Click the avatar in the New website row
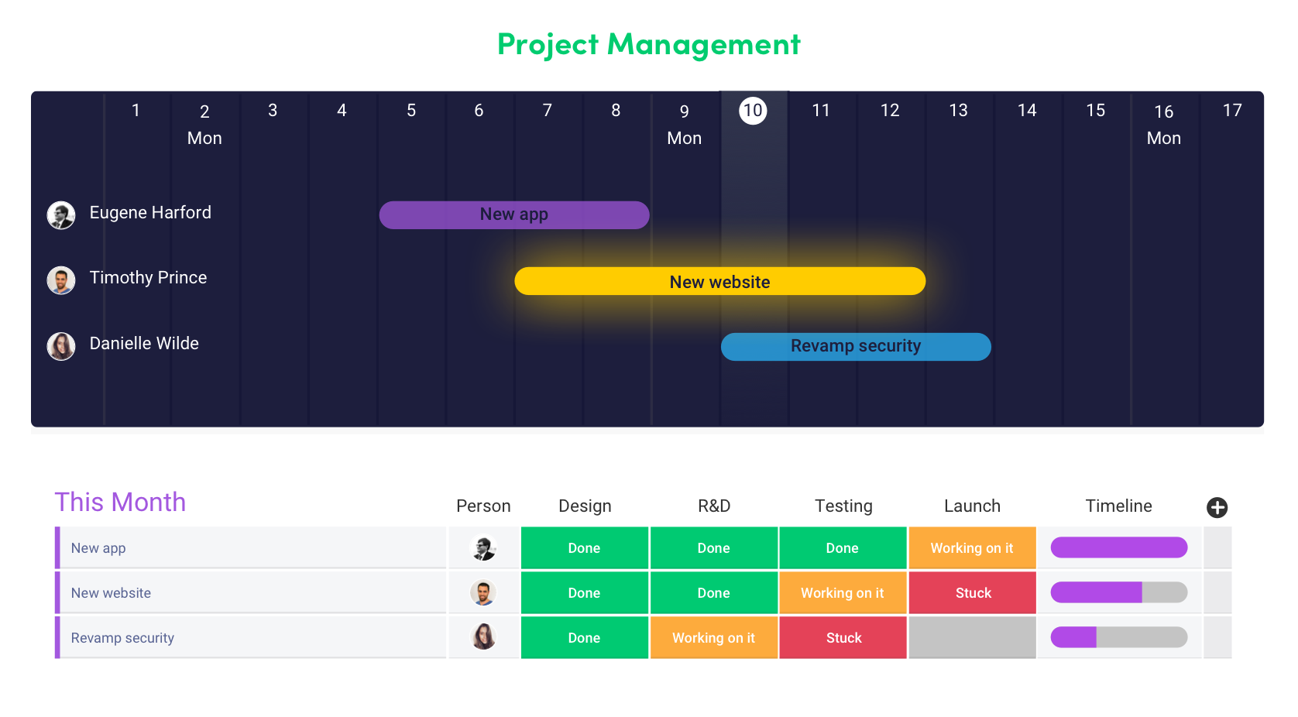This screenshot has width=1298, height=717. 483,592
